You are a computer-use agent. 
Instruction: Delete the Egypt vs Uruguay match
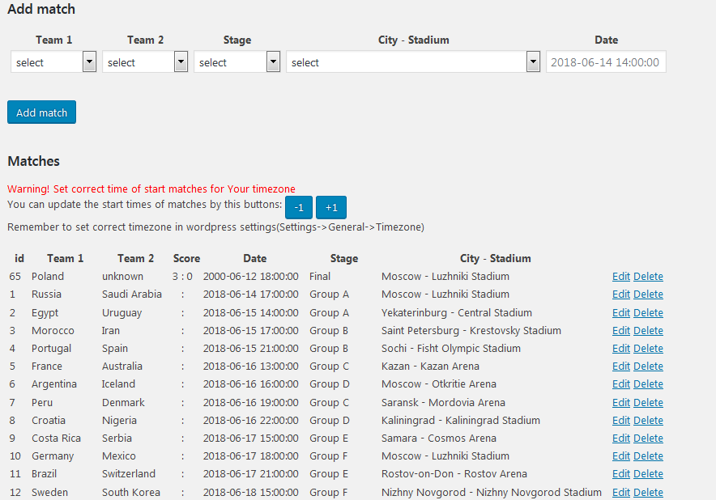point(648,313)
